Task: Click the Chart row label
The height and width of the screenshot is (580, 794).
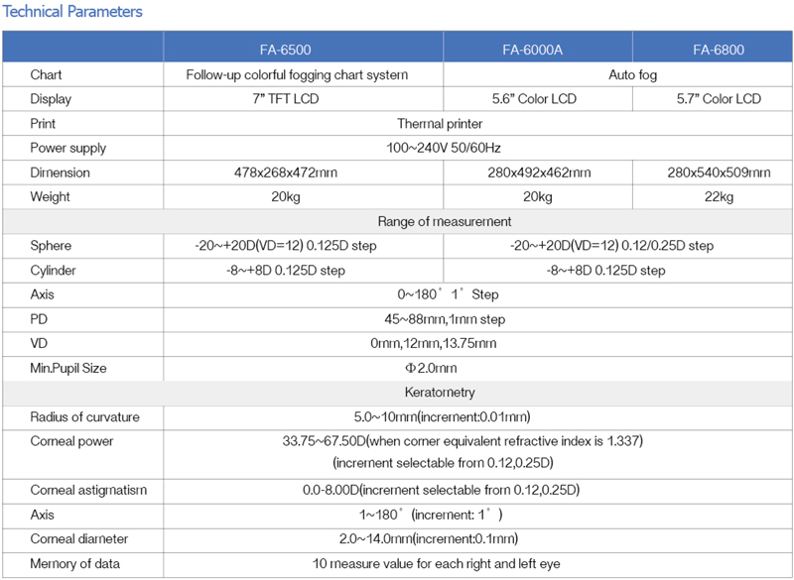Action: pos(46,74)
